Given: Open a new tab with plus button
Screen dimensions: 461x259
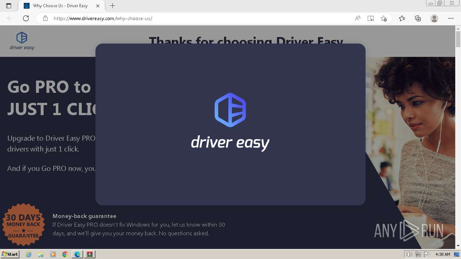Looking at the screenshot, I should coord(113,6).
